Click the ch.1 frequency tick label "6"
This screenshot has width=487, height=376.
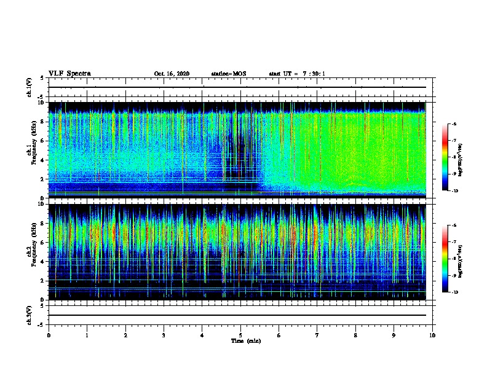coord(44,141)
